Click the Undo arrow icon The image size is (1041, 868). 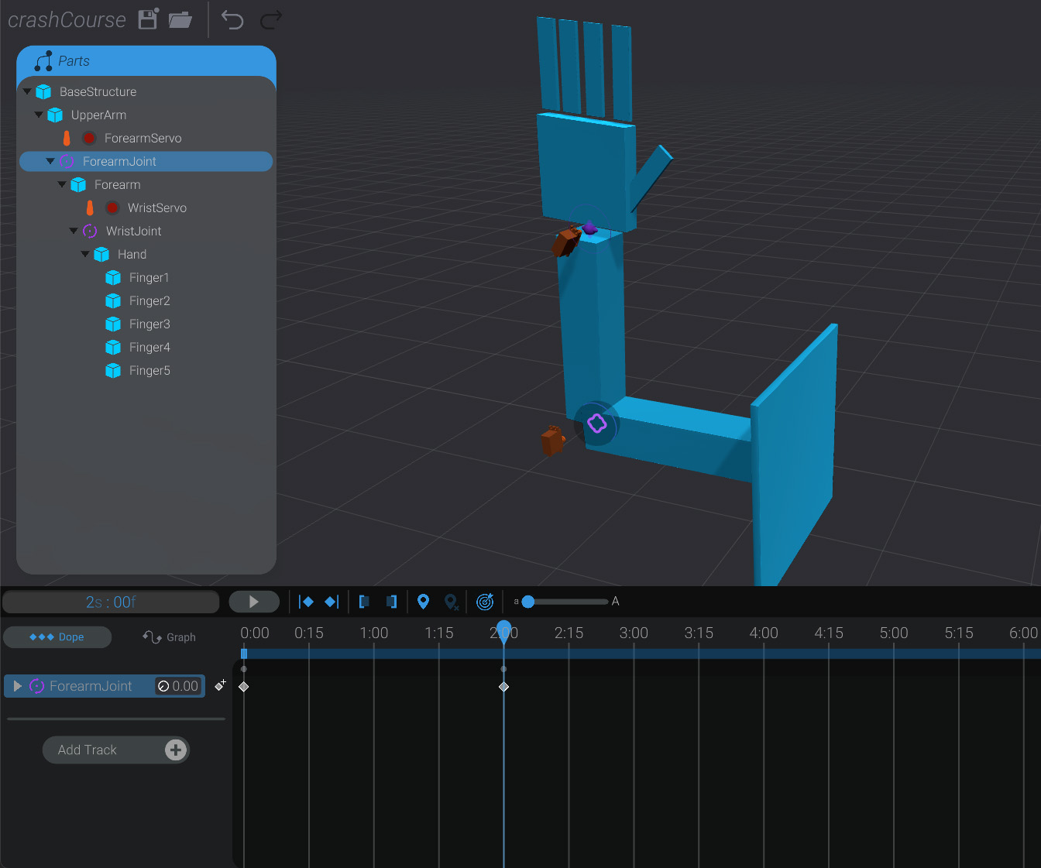232,19
